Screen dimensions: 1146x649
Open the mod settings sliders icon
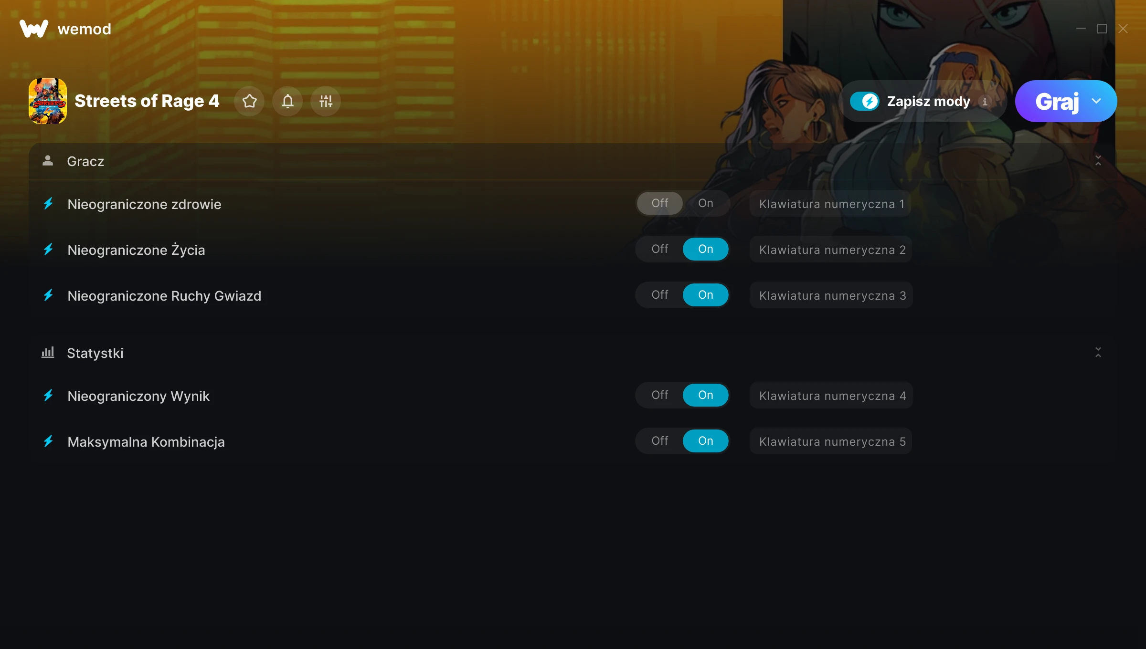pyautogui.click(x=326, y=101)
